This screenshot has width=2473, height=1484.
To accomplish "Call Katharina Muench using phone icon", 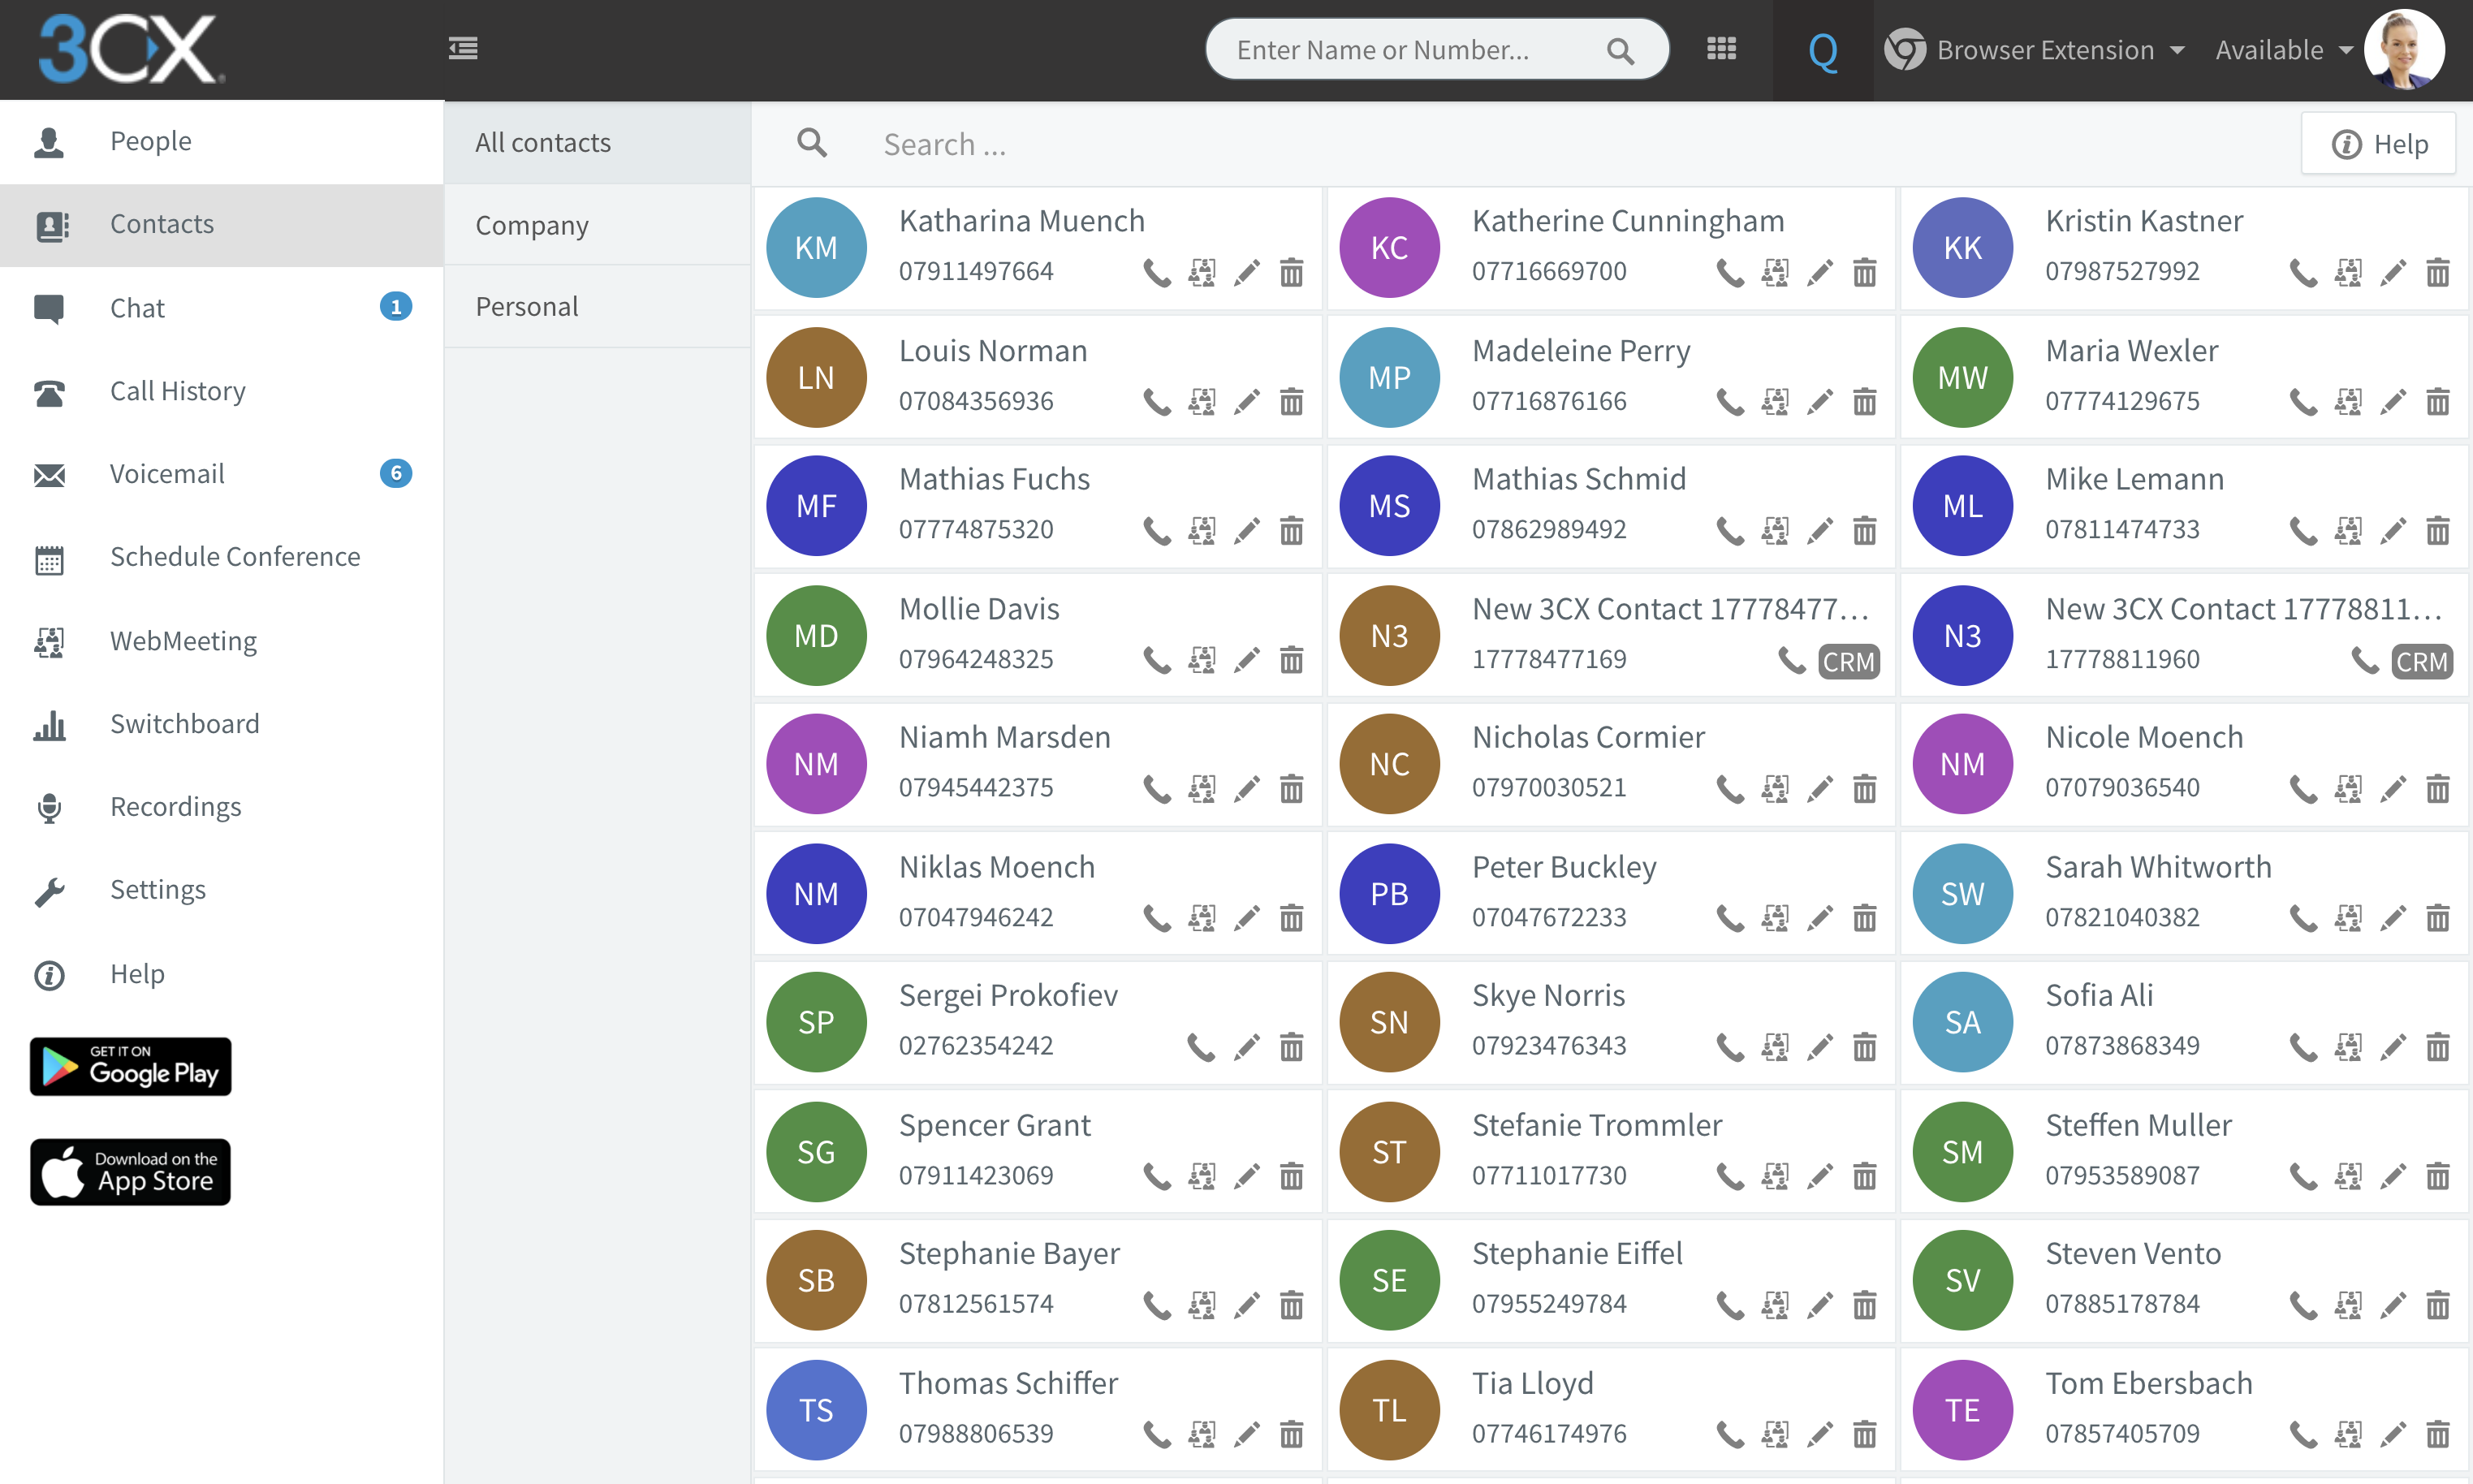I will [1156, 272].
